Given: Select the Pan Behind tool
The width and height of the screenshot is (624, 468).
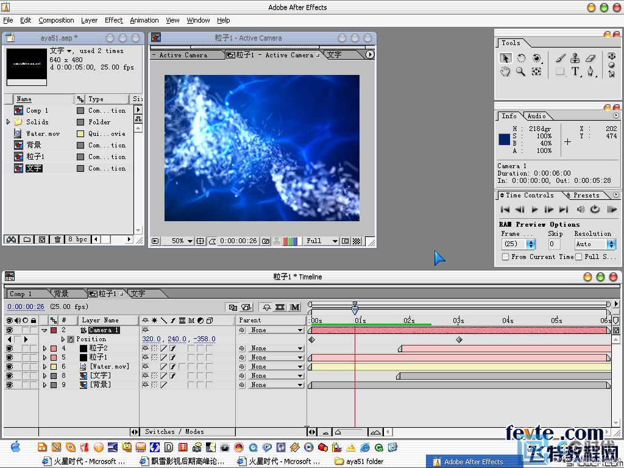Looking at the screenshot, I should tap(536, 72).
